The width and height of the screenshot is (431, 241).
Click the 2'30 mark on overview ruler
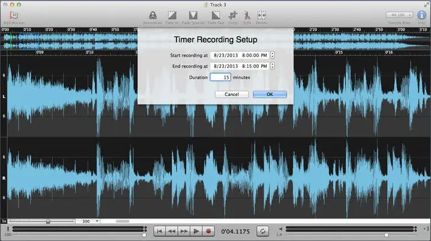pyautogui.click(x=335, y=29)
